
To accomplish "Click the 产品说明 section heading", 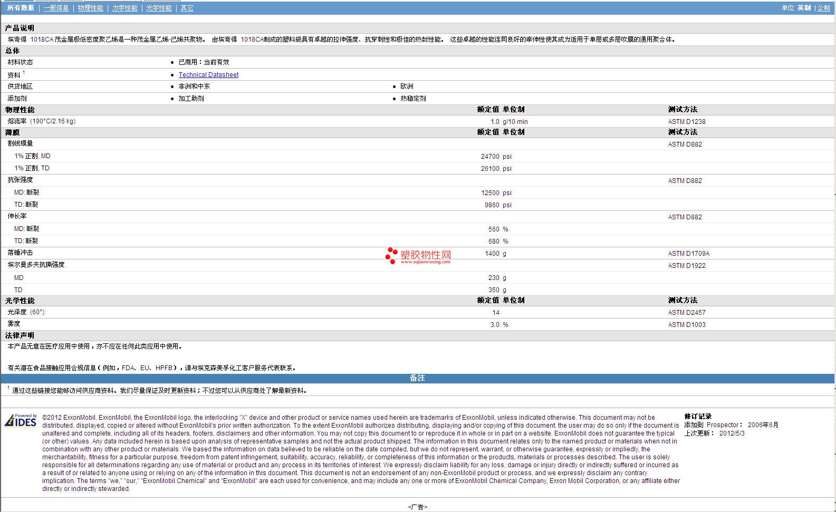I will coord(20,28).
